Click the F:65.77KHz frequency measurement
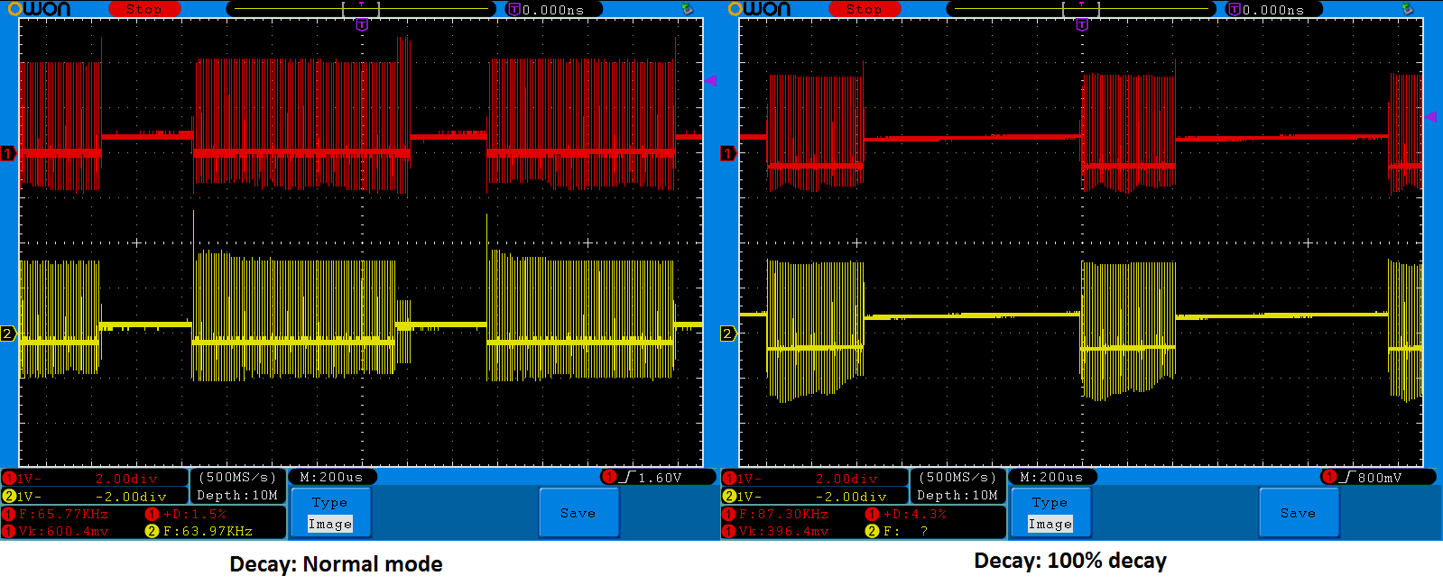 (x=63, y=514)
